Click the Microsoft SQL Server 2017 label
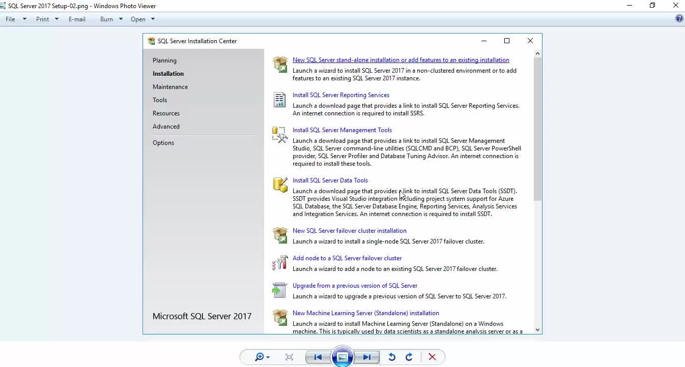685x367 pixels. [x=202, y=316]
